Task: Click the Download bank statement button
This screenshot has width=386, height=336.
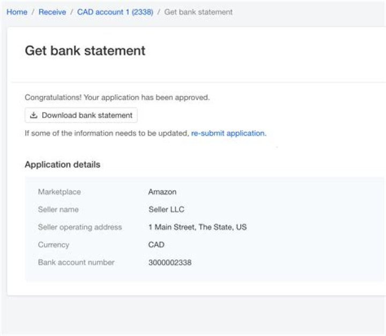Action: (x=81, y=115)
